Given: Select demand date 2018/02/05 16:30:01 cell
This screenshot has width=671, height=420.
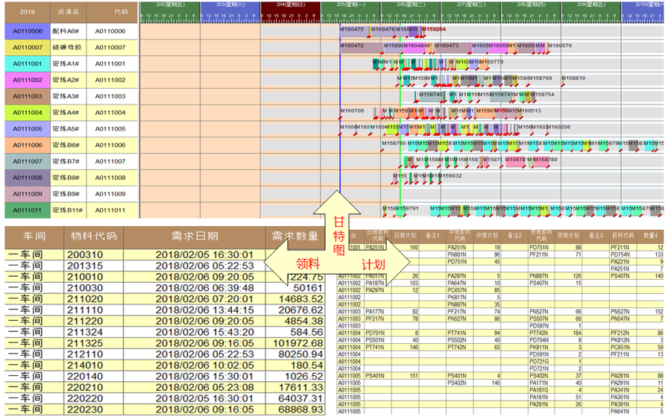Looking at the screenshot, I should pyautogui.click(x=204, y=254).
